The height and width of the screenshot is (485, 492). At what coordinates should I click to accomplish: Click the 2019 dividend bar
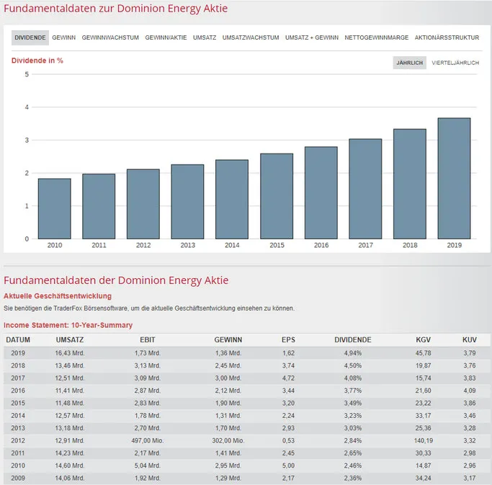click(x=454, y=178)
